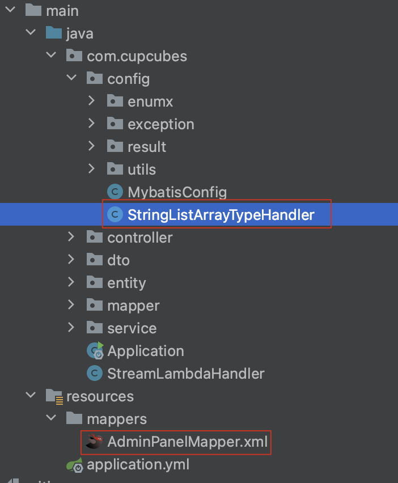Collapse the config package

point(71,78)
